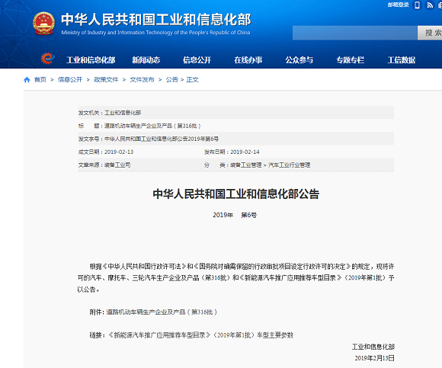
Task: Open the 新闻动态 menu item
Action: (x=146, y=59)
